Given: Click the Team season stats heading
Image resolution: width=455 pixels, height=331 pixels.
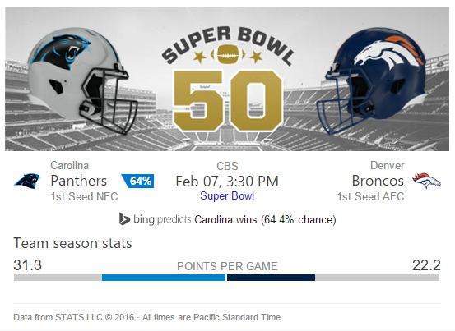Looking at the screenshot, I should point(72,243).
